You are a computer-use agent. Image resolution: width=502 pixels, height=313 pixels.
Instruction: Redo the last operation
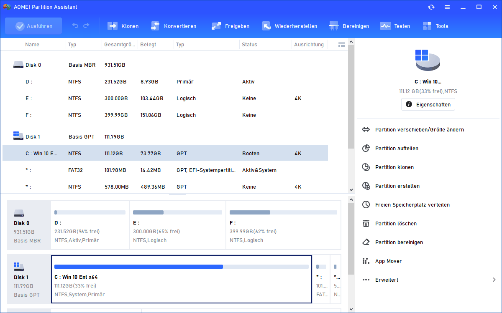point(86,26)
